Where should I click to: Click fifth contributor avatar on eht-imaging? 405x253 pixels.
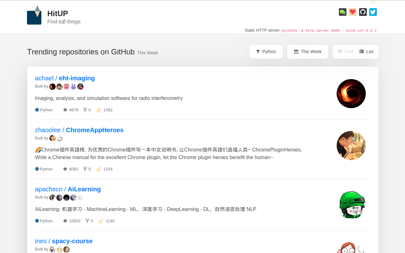[x=80, y=87]
